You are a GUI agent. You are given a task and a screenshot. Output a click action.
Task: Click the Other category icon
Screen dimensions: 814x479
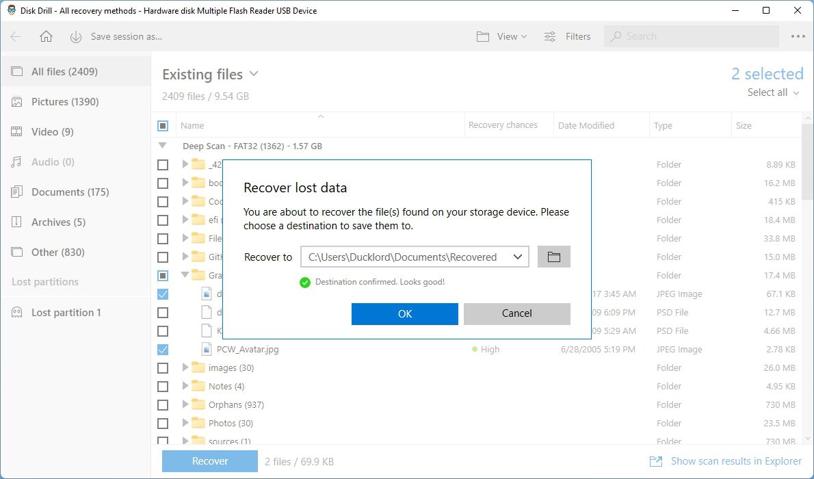click(x=17, y=252)
